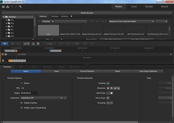Click the save project icon in top toolbar
Screen dimensions: 174x123
tap(8, 7)
